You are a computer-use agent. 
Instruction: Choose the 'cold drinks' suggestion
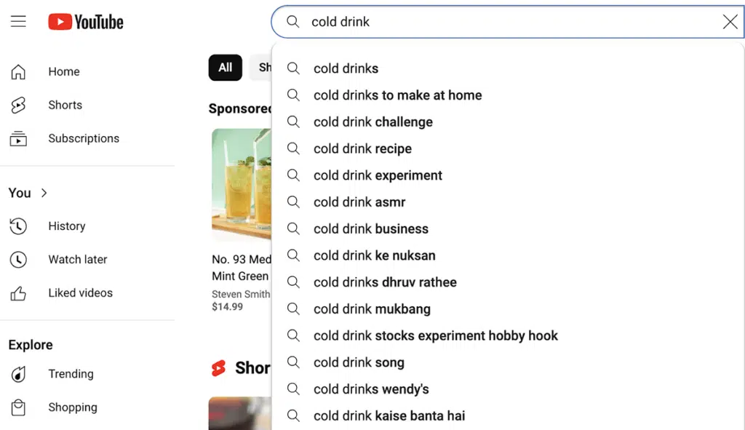(x=346, y=68)
